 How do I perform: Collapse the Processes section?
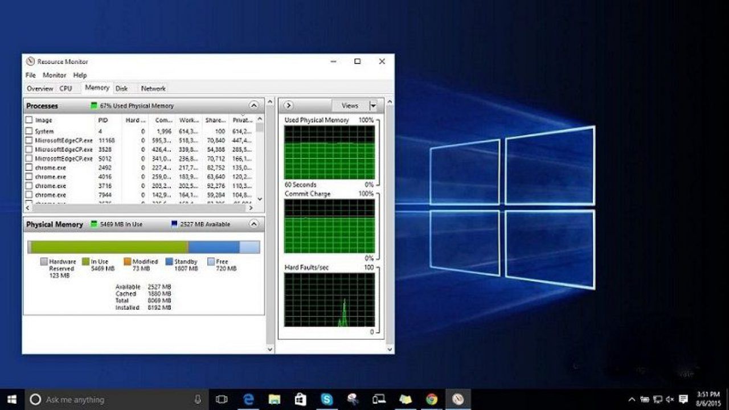[x=253, y=105]
